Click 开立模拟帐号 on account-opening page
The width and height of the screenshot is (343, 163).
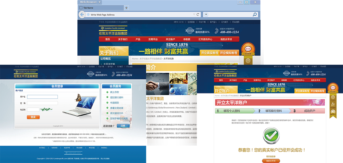click(317, 91)
